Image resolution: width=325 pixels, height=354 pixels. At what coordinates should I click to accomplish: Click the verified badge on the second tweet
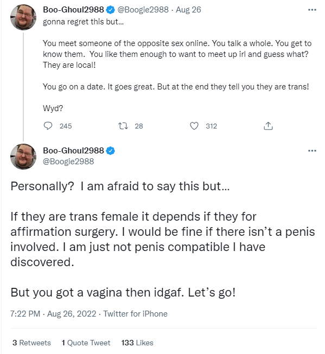(x=111, y=151)
